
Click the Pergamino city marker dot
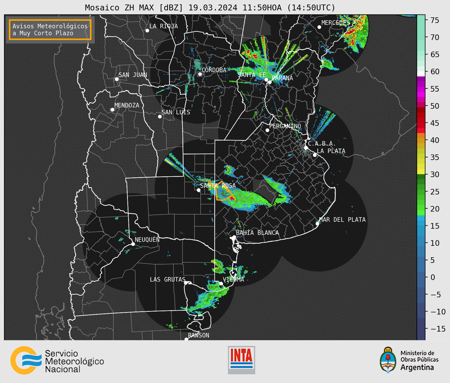[267, 130]
